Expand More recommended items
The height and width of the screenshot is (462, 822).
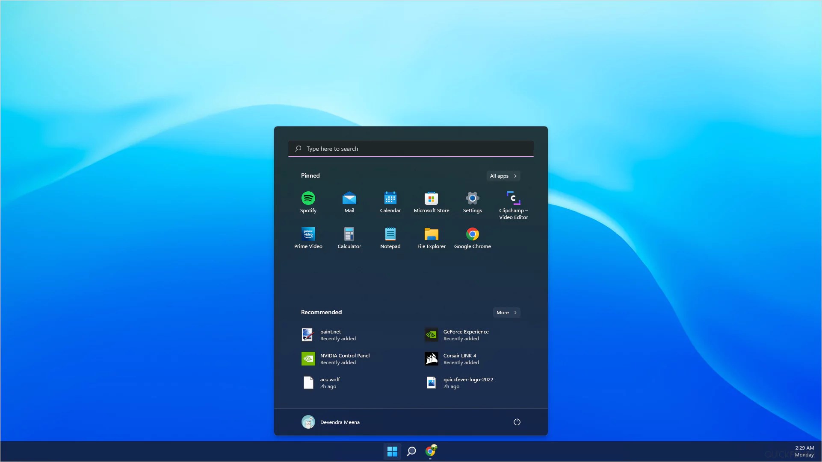click(x=506, y=313)
